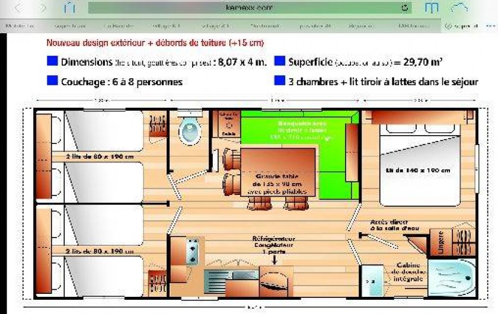
Task: Click the blue square beside Couchage
Action: tap(52, 81)
